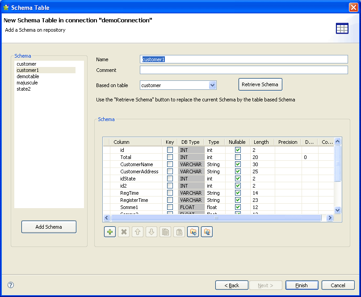Click the last folder icon in schema toolbar
Image resolution: width=361 pixels, height=297 pixels.
coord(207,232)
